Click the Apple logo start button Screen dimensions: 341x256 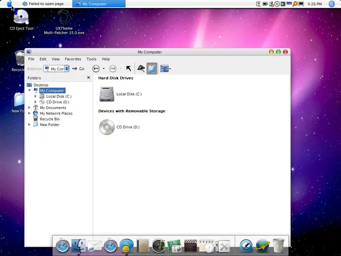[9, 4]
